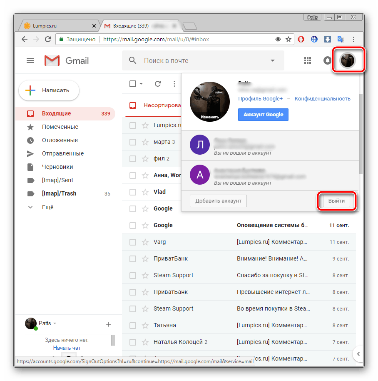Tick checkbox for Google 11 сент. email
The height and width of the screenshot is (381, 378).
(x=133, y=226)
